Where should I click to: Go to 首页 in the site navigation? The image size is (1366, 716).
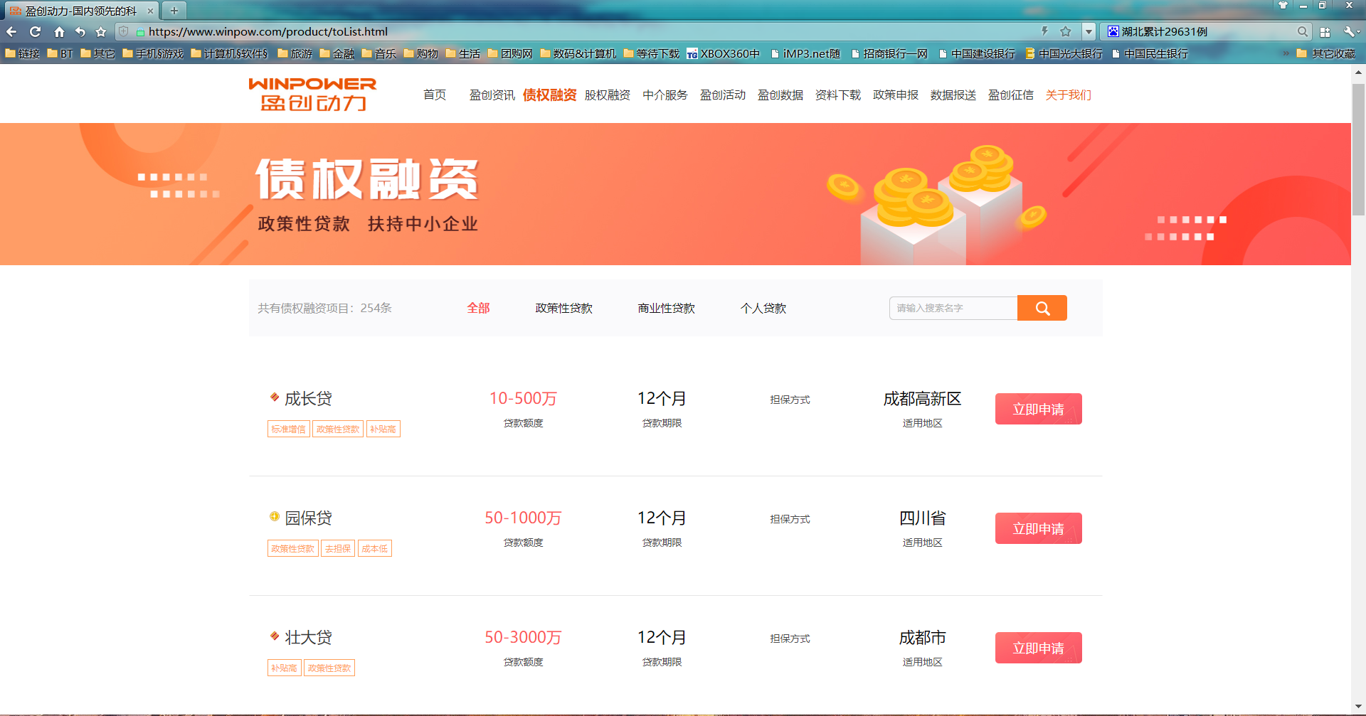[435, 95]
